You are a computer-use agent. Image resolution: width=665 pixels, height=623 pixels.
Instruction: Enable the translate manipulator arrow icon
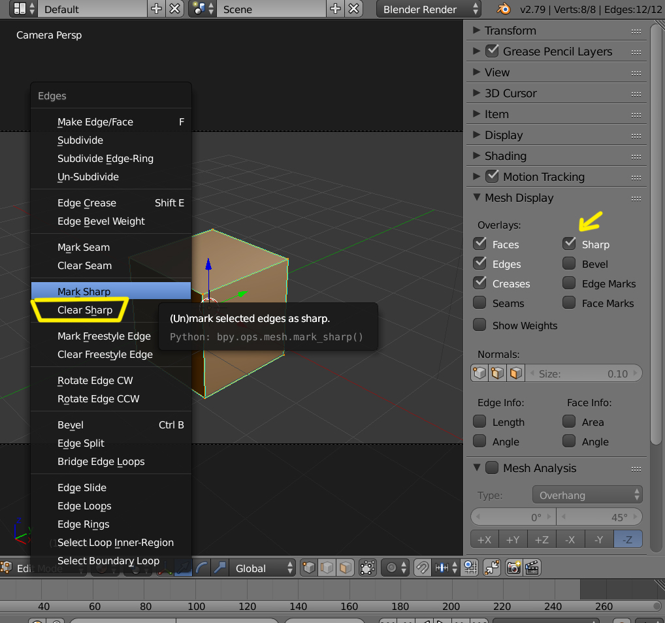tap(183, 568)
